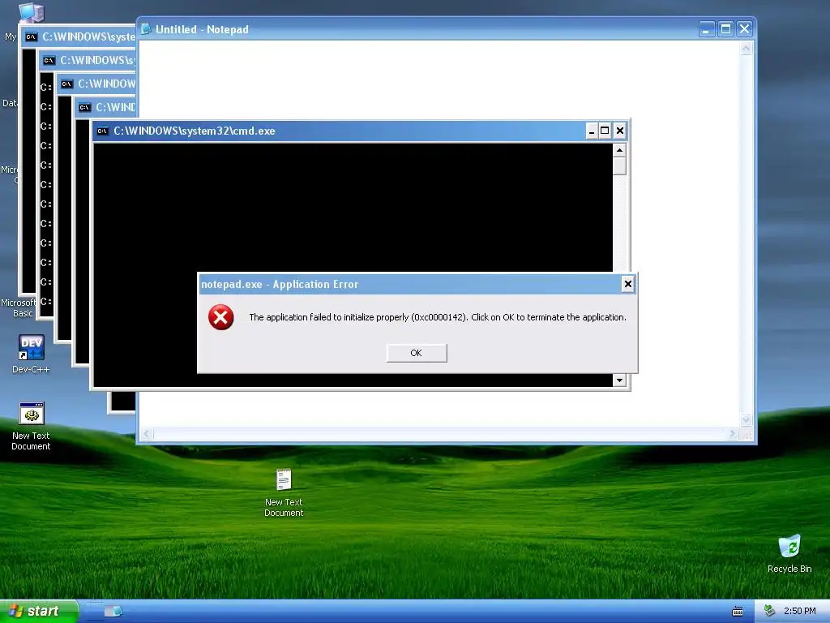The width and height of the screenshot is (830, 623).
Task: Click Notepad vertical scrollbar up arrow
Action: tap(747, 49)
